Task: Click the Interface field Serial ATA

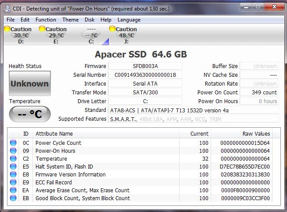Action: [x=145, y=84]
